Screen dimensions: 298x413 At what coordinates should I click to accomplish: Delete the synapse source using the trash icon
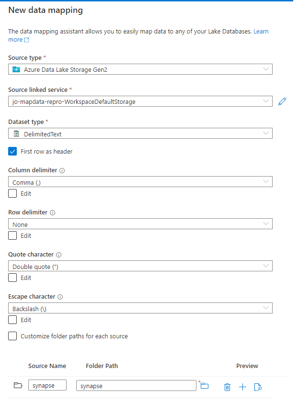[227, 387]
